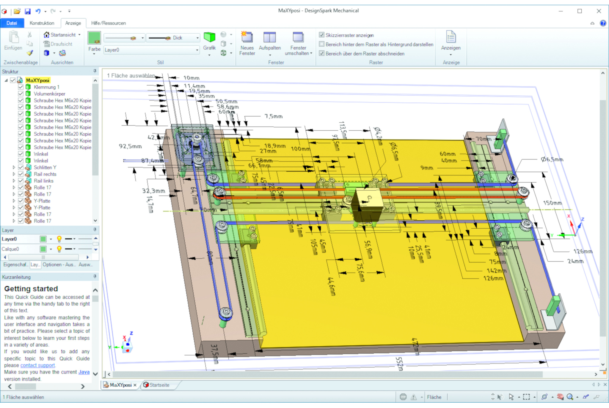The height and width of the screenshot is (408, 609).
Task: Enable Bereich hinter dem Raster checkbox
Action: 321,44
